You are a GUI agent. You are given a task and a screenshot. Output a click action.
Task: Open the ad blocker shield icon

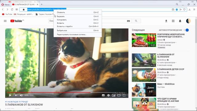point(177,10)
